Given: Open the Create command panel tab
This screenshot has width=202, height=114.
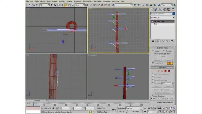Looking at the screenshot, I should click(152, 9).
